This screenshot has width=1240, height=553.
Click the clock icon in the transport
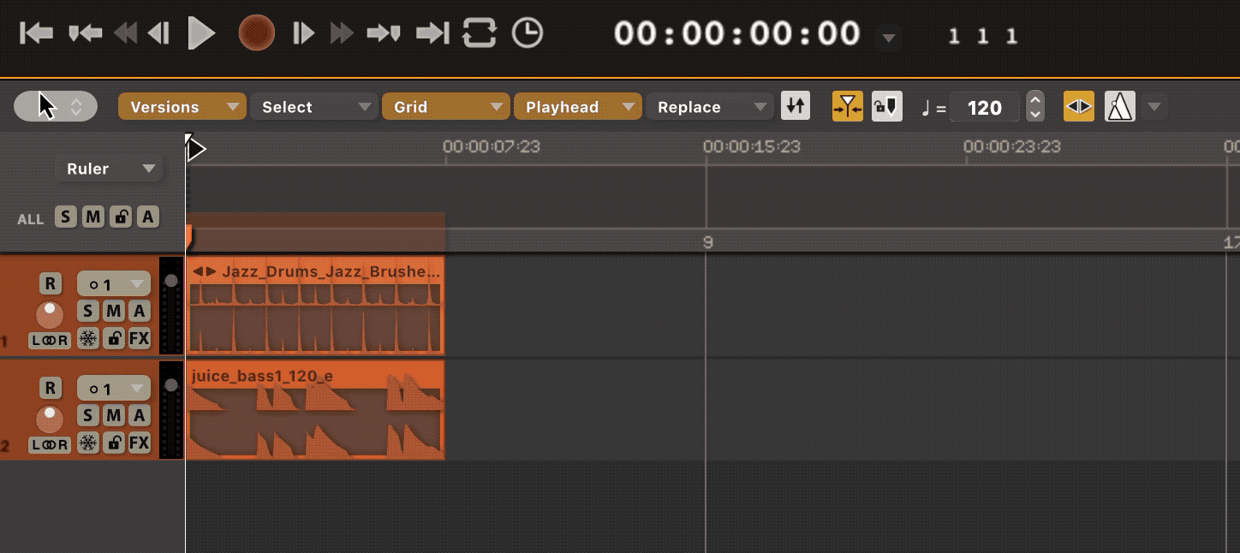[x=528, y=33]
